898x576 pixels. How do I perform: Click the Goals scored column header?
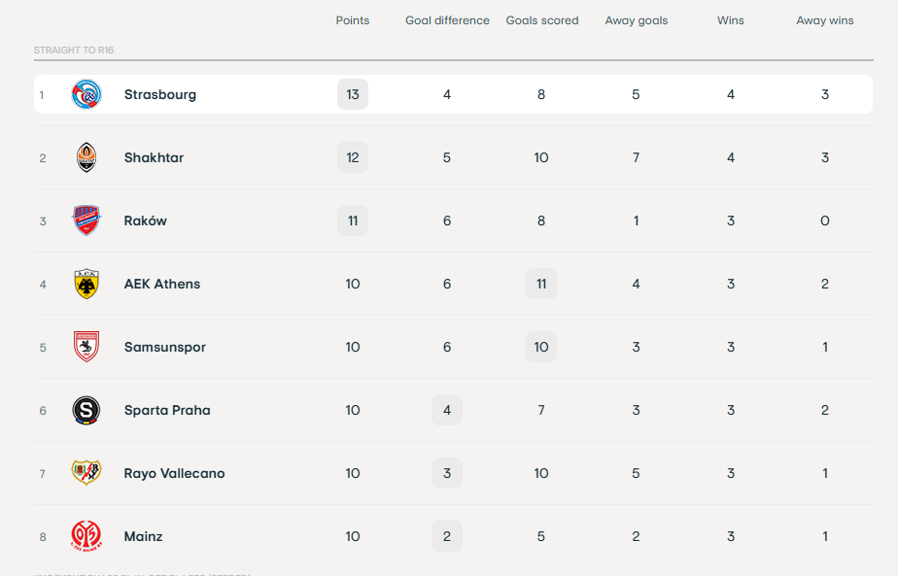541,20
